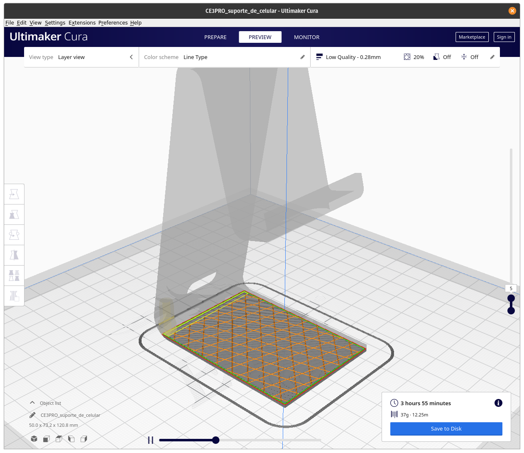This screenshot has height=453, width=524.
Task: Select CE3PRO_suporte_de_celular in object list
Action: point(70,415)
